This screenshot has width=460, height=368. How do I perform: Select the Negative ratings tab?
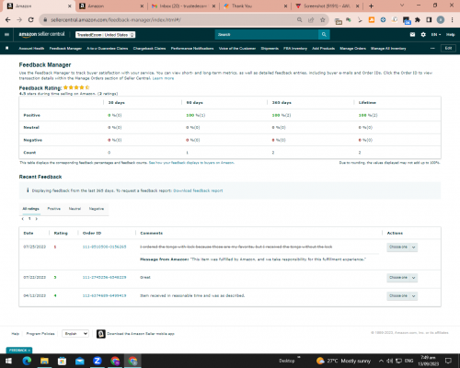tap(97, 209)
